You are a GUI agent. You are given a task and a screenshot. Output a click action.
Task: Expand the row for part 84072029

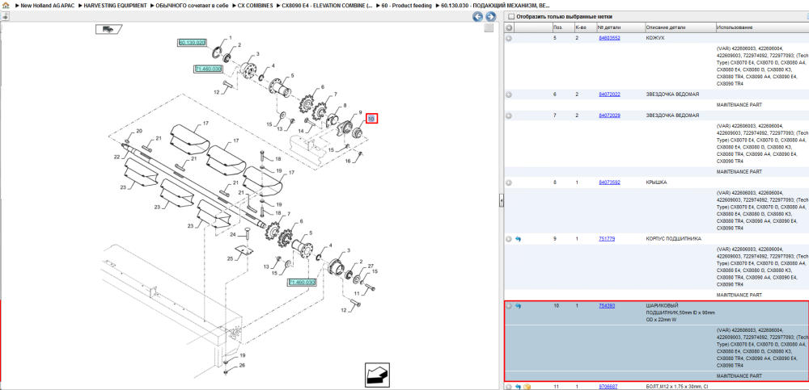pyautogui.click(x=509, y=115)
